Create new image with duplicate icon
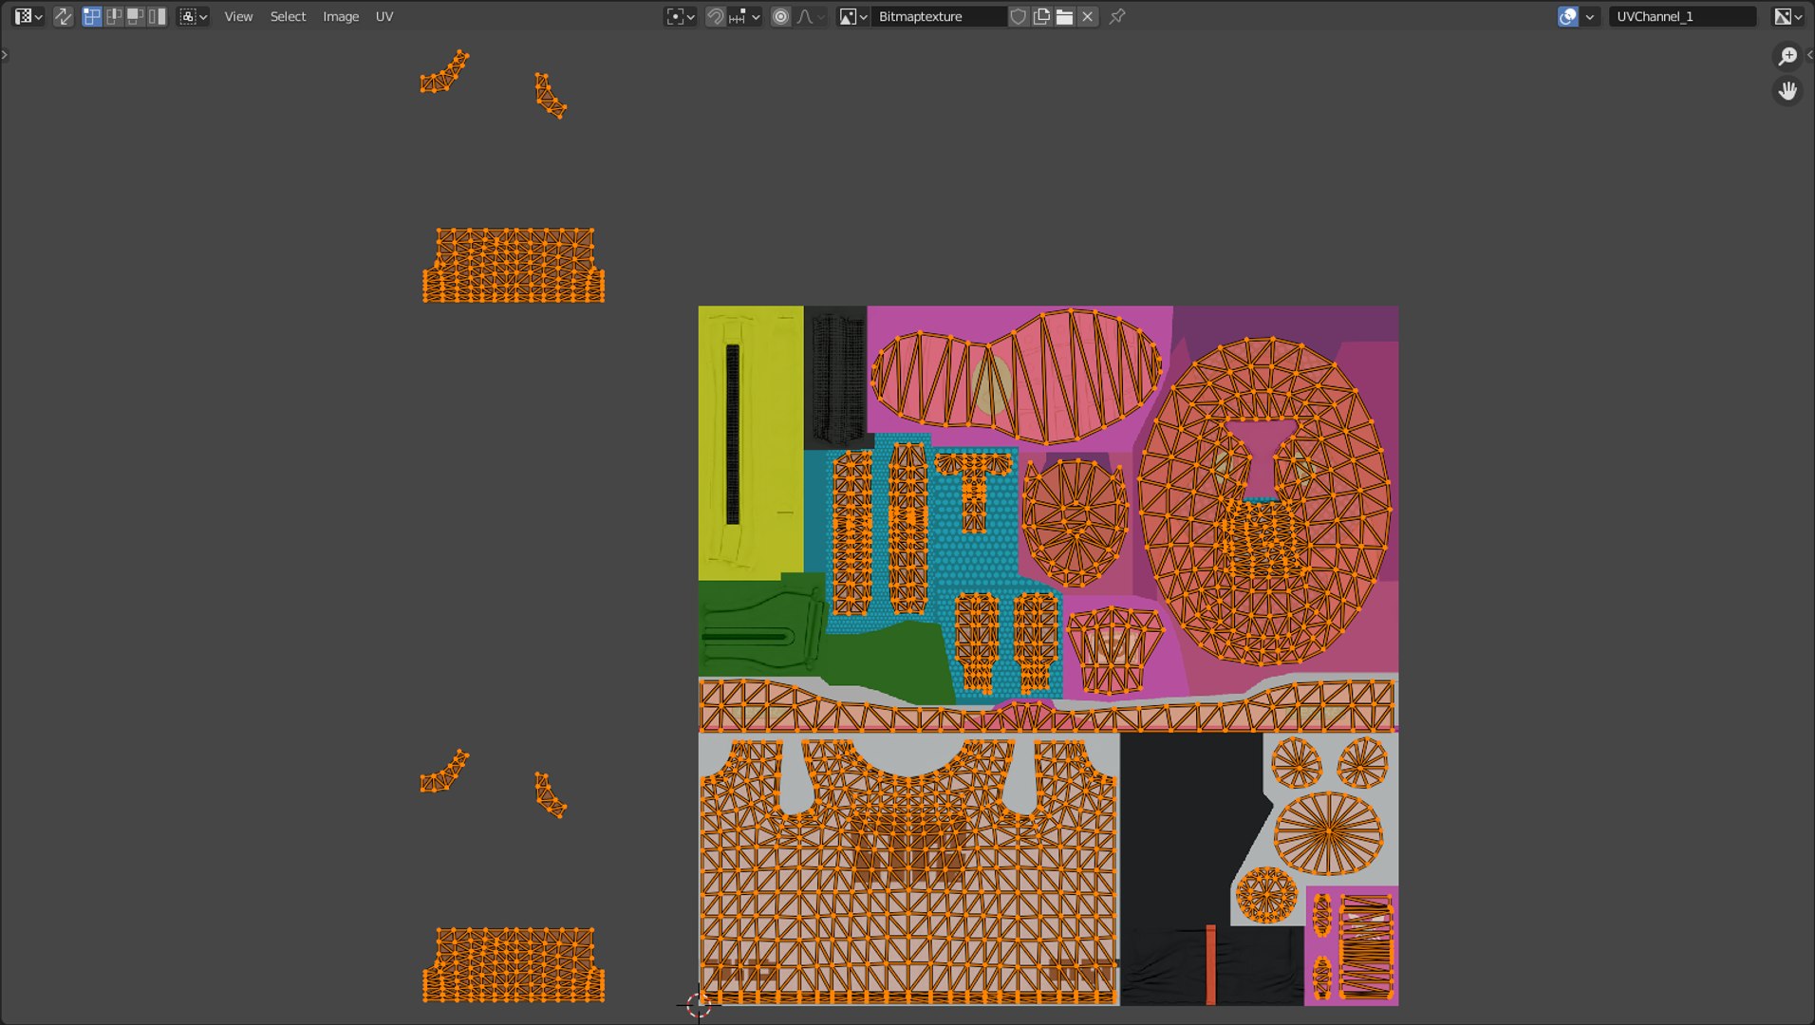This screenshot has height=1025, width=1815. [x=1041, y=16]
